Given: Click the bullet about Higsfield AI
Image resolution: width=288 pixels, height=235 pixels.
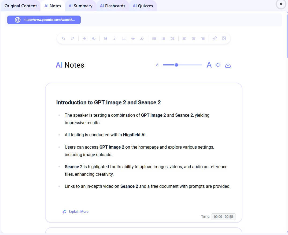Looking at the screenshot, I should [x=106, y=135].
